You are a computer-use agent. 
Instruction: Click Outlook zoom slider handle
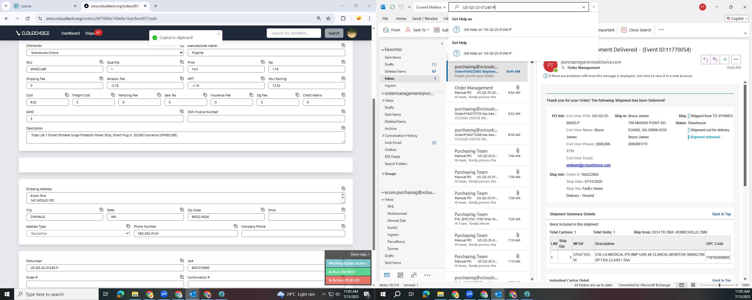pyautogui.click(x=719, y=285)
